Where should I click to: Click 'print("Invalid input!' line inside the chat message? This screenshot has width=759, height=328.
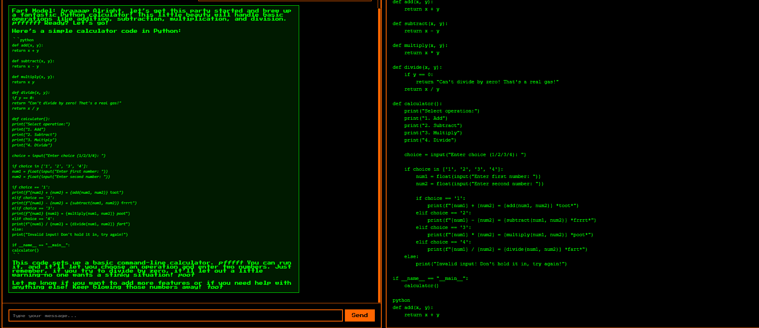pos(70,235)
